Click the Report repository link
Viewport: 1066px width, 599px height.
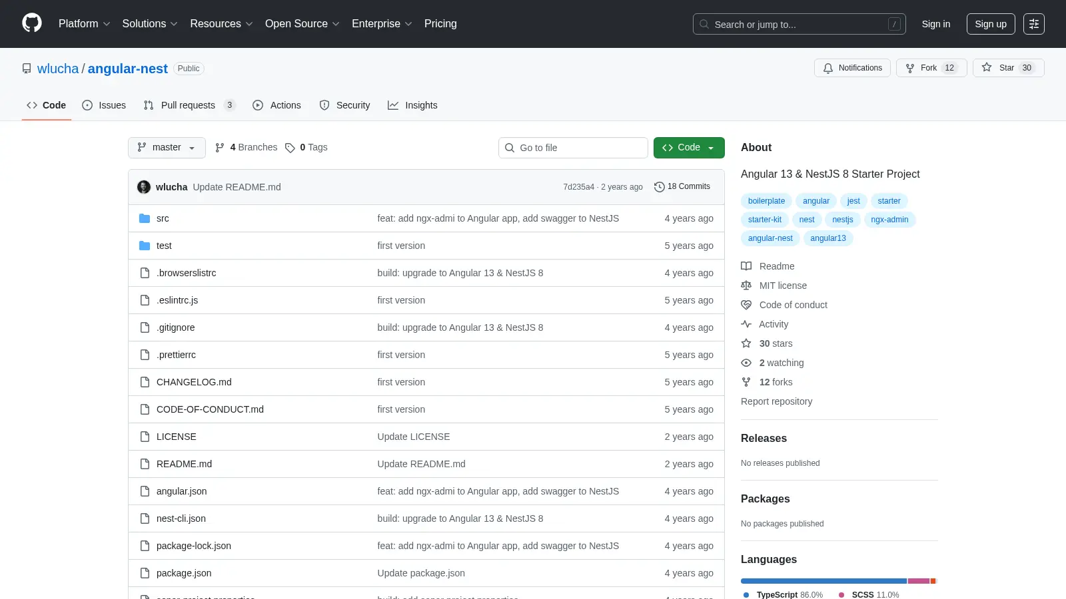click(776, 401)
